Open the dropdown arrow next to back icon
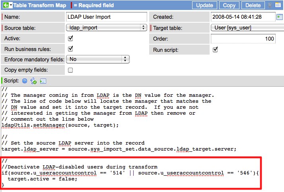 [x=12, y=6]
